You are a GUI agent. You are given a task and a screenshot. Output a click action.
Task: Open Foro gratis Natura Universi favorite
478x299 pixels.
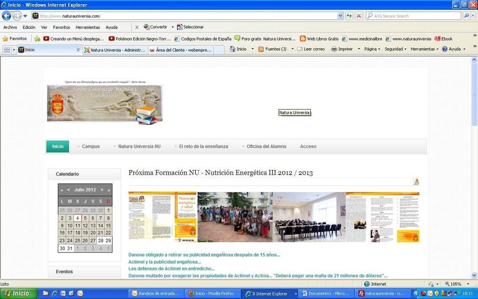[x=265, y=39]
